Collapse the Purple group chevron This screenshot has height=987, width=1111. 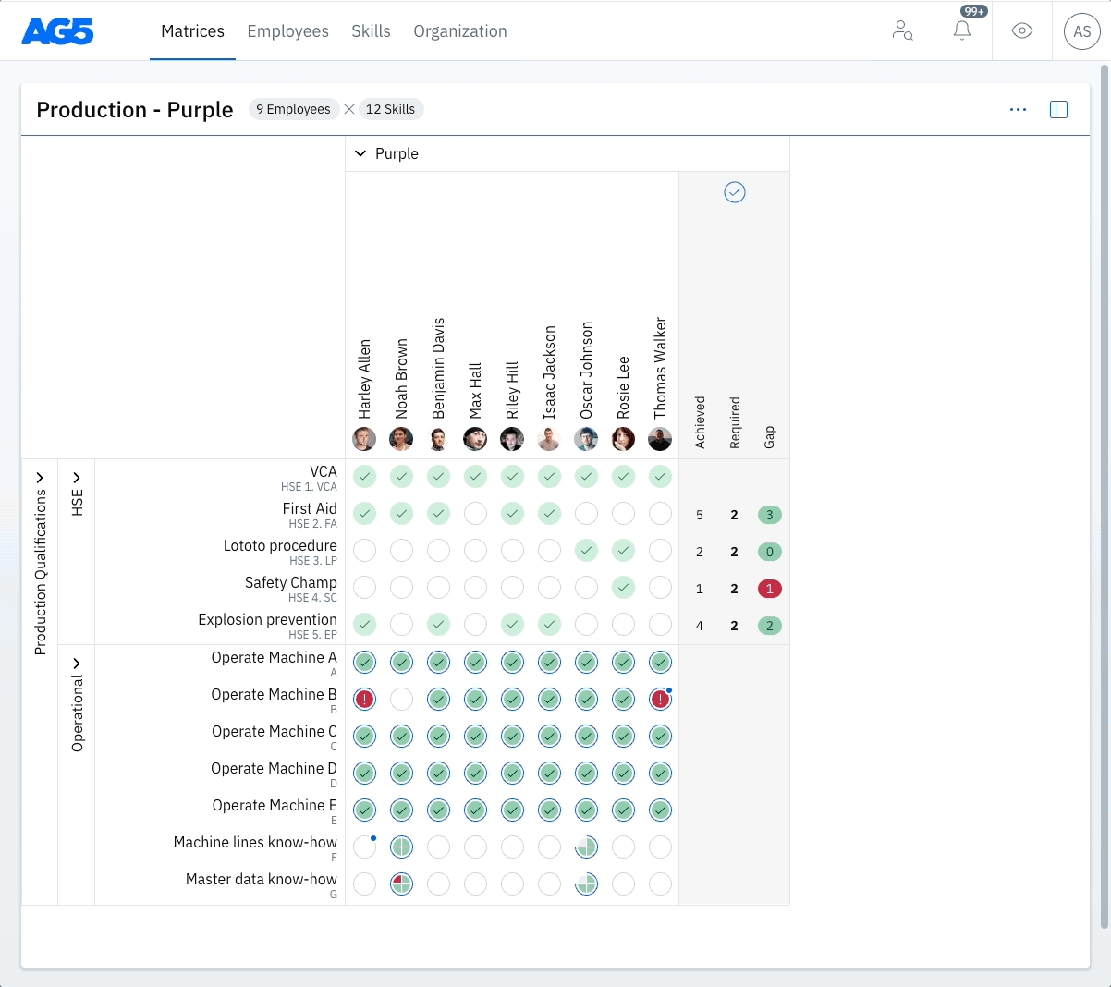(x=360, y=153)
